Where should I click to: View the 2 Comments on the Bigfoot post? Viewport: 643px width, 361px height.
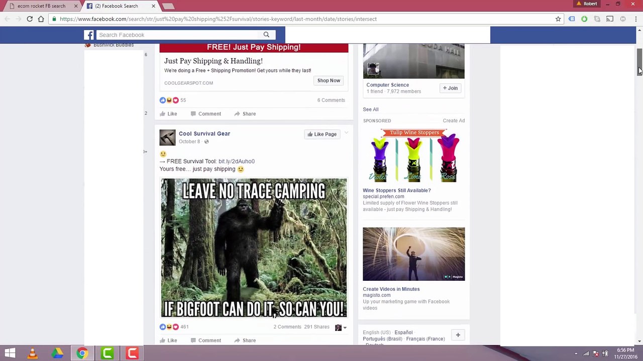pyautogui.click(x=287, y=327)
